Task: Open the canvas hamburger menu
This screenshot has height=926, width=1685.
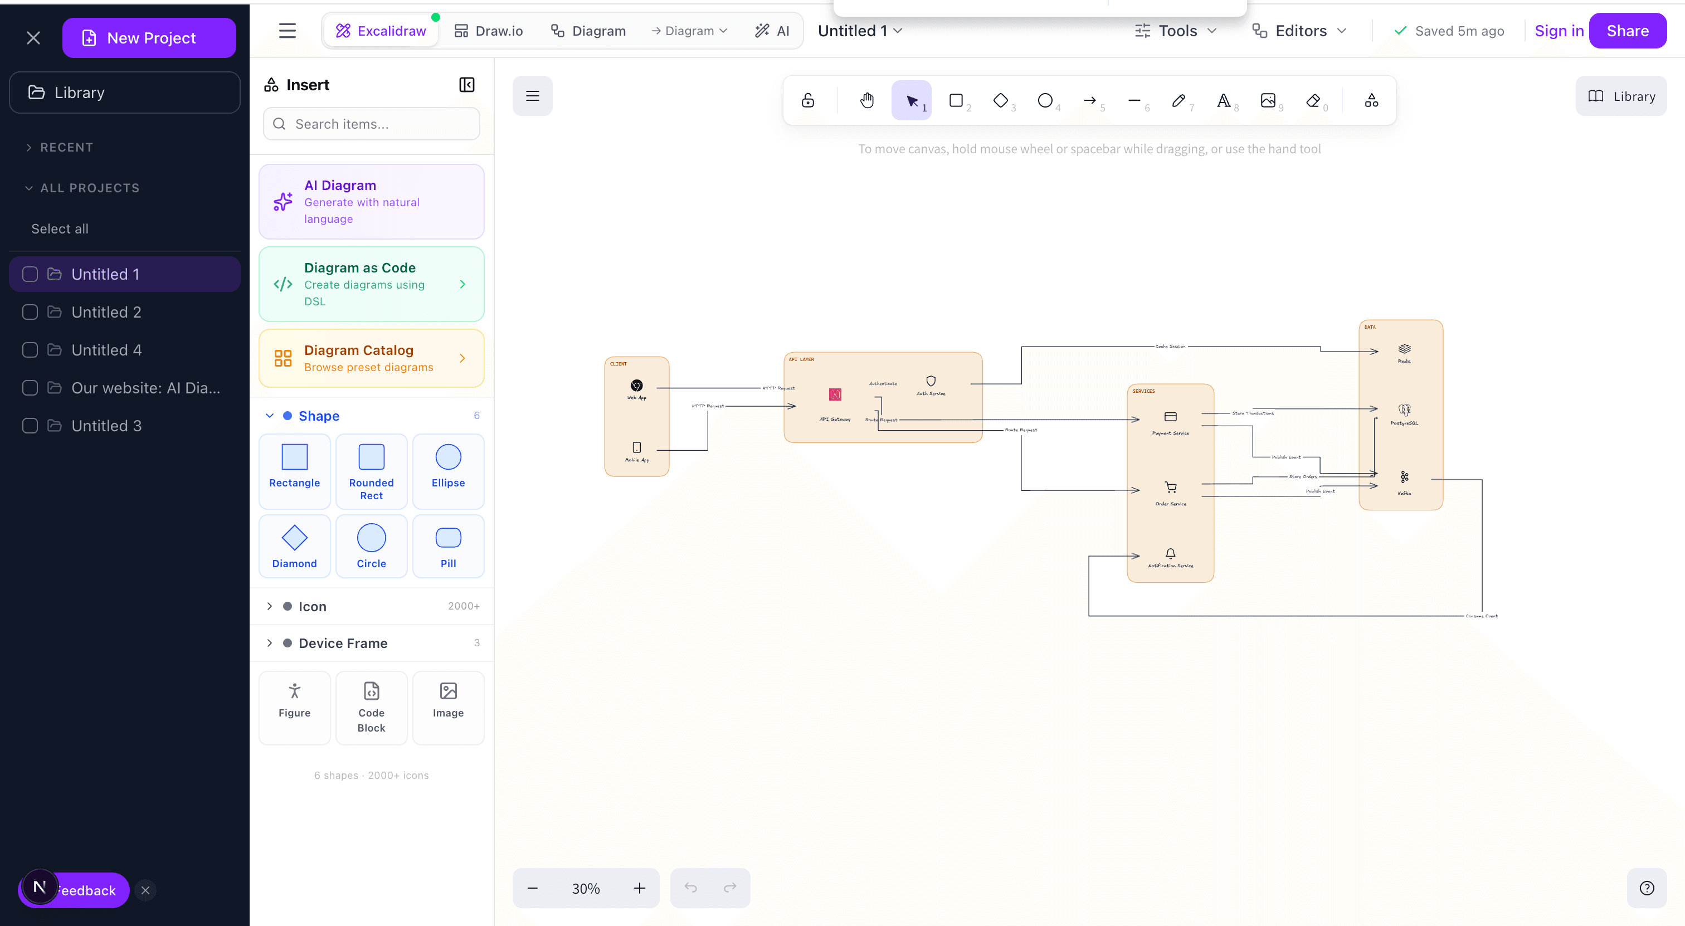Action: click(x=533, y=96)
